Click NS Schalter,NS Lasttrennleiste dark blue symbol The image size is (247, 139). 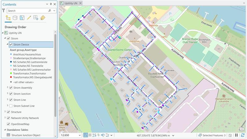pyautogui.click(x=11, y=62)
